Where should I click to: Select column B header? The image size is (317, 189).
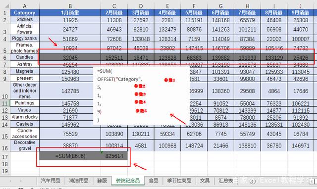(x=70, y=6)
